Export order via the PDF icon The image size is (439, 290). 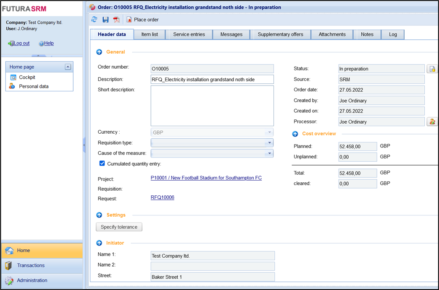(x=116, y=20)
